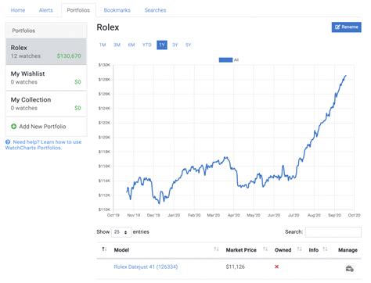Click the manage icon for Datejust 41
This screenshot has width=371, height=283.
349,268
